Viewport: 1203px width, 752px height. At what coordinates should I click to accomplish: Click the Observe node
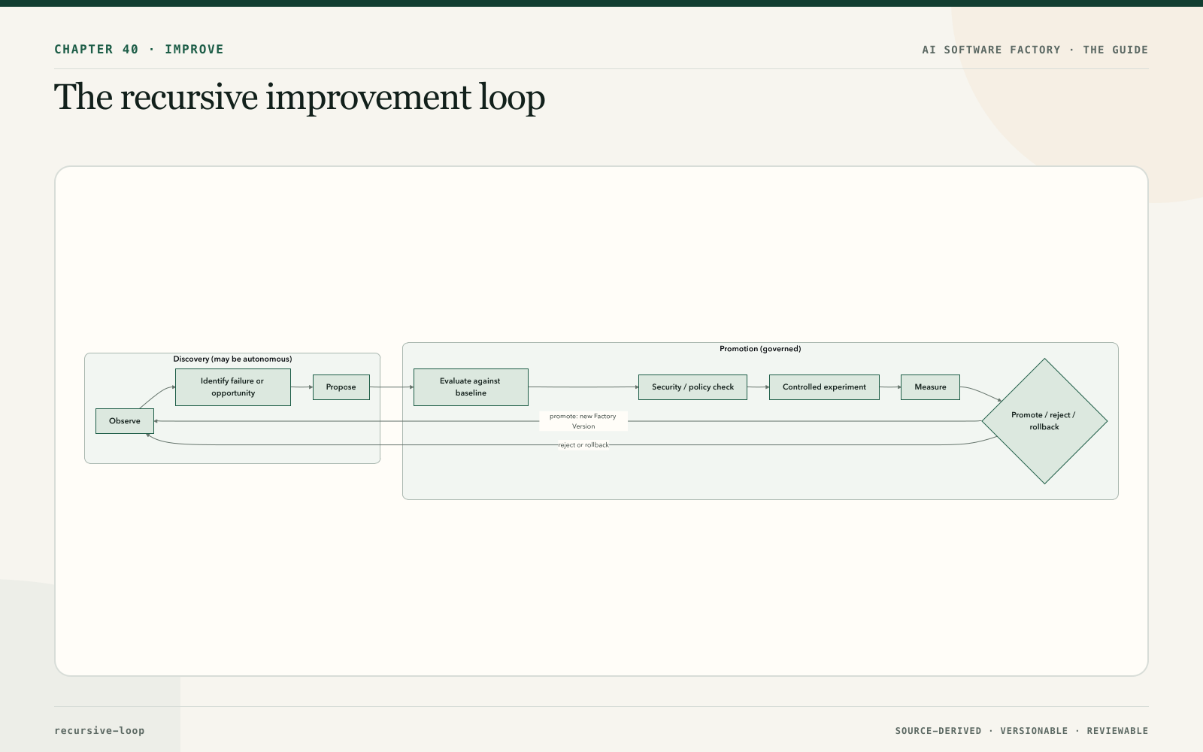point(125,421)
